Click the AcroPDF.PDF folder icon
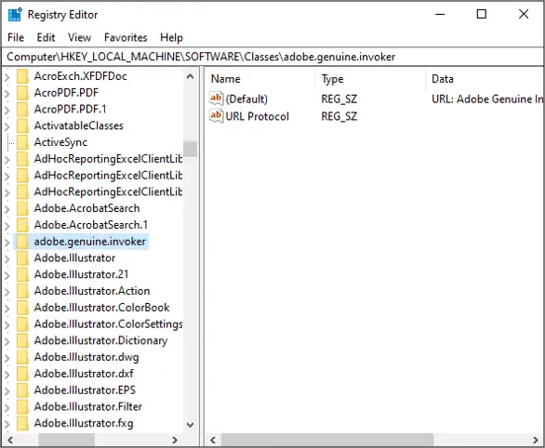Screen dimensions: 545x448 click(x=22, y=93)
